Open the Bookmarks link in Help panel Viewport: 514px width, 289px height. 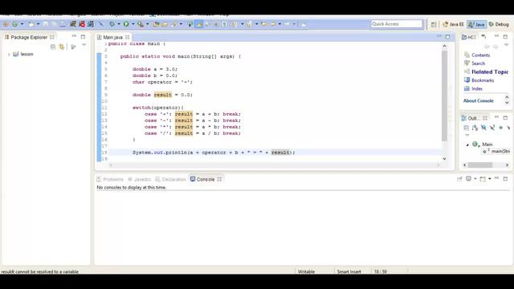coord(483,80)
